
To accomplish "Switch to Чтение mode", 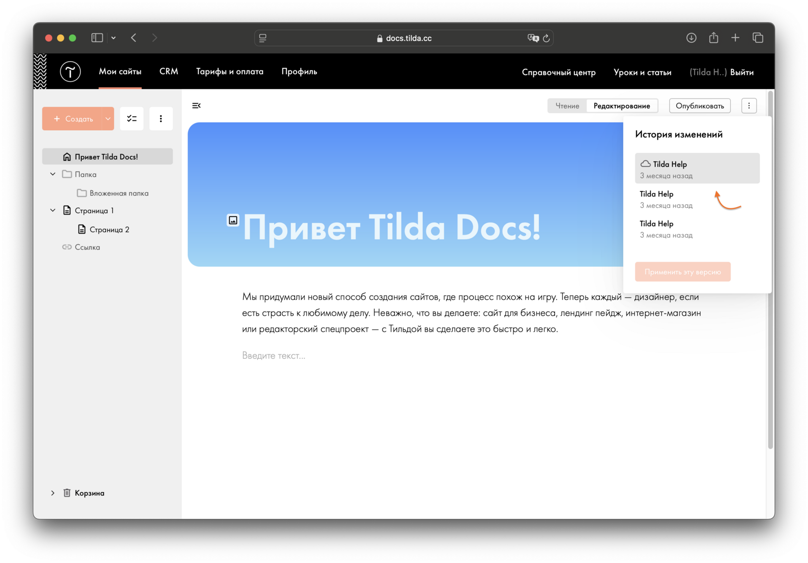I will coord(568,106).
